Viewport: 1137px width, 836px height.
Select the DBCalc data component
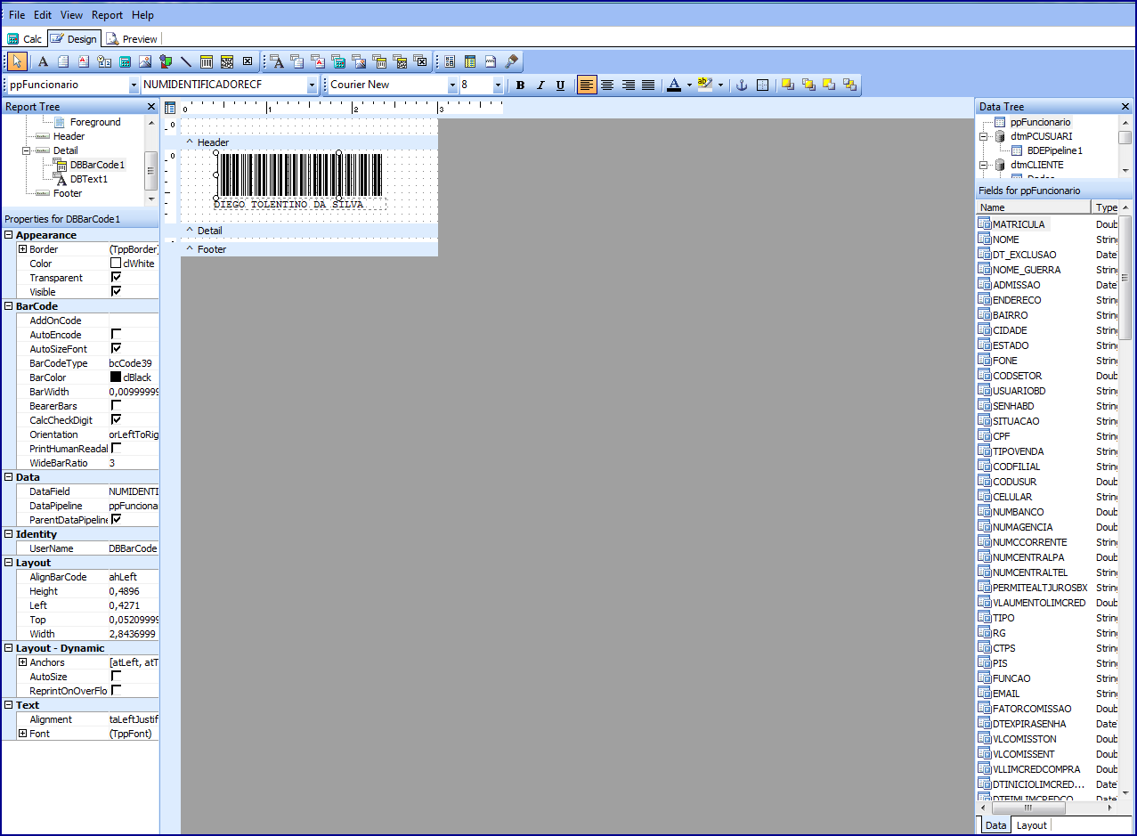point(338,61)
